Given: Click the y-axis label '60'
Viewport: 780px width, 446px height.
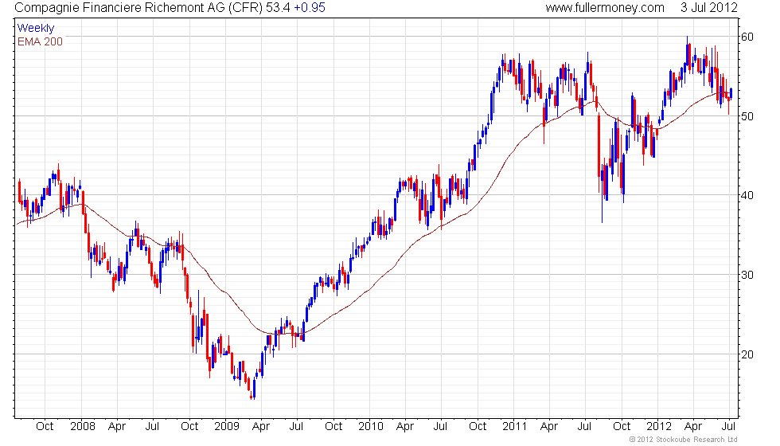Looking at the screenshot, I should pyautogui.click(x=747, y=37).
